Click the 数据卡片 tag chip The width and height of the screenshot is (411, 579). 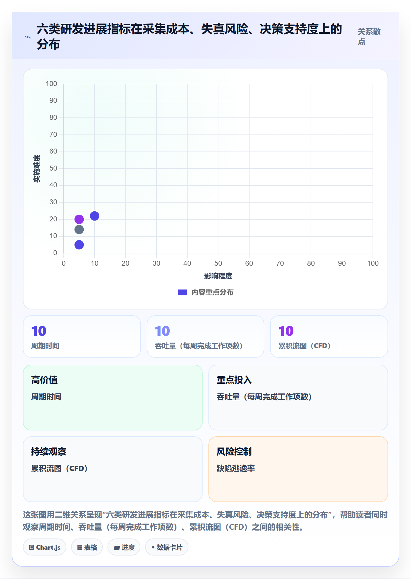(x=167, y=547)
